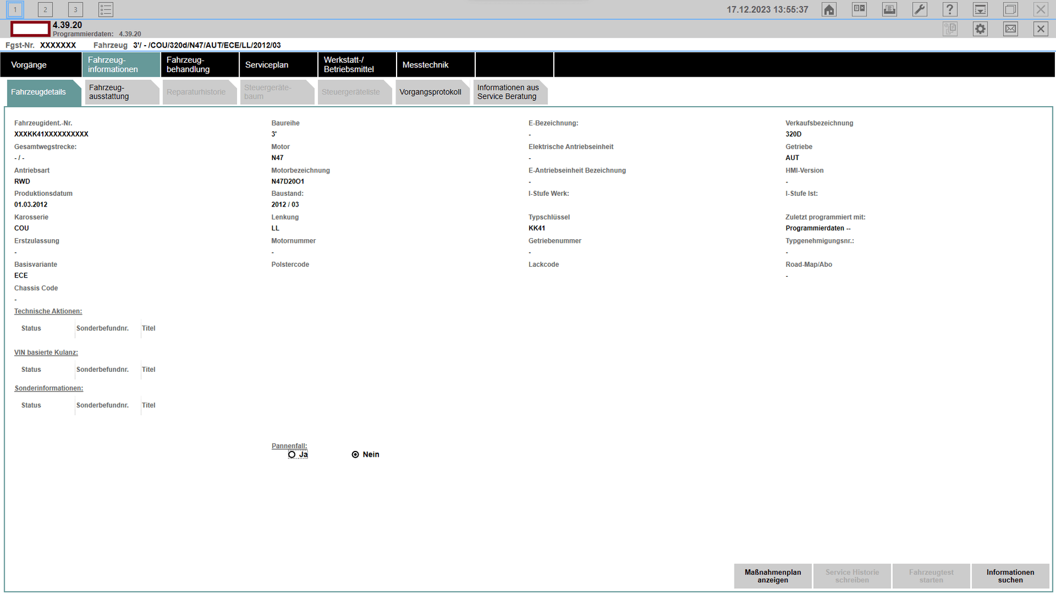This screenshot has height=594, width=1056.
Task: Open the dropdown window icon in toolbar
Action: pos(980,9)
